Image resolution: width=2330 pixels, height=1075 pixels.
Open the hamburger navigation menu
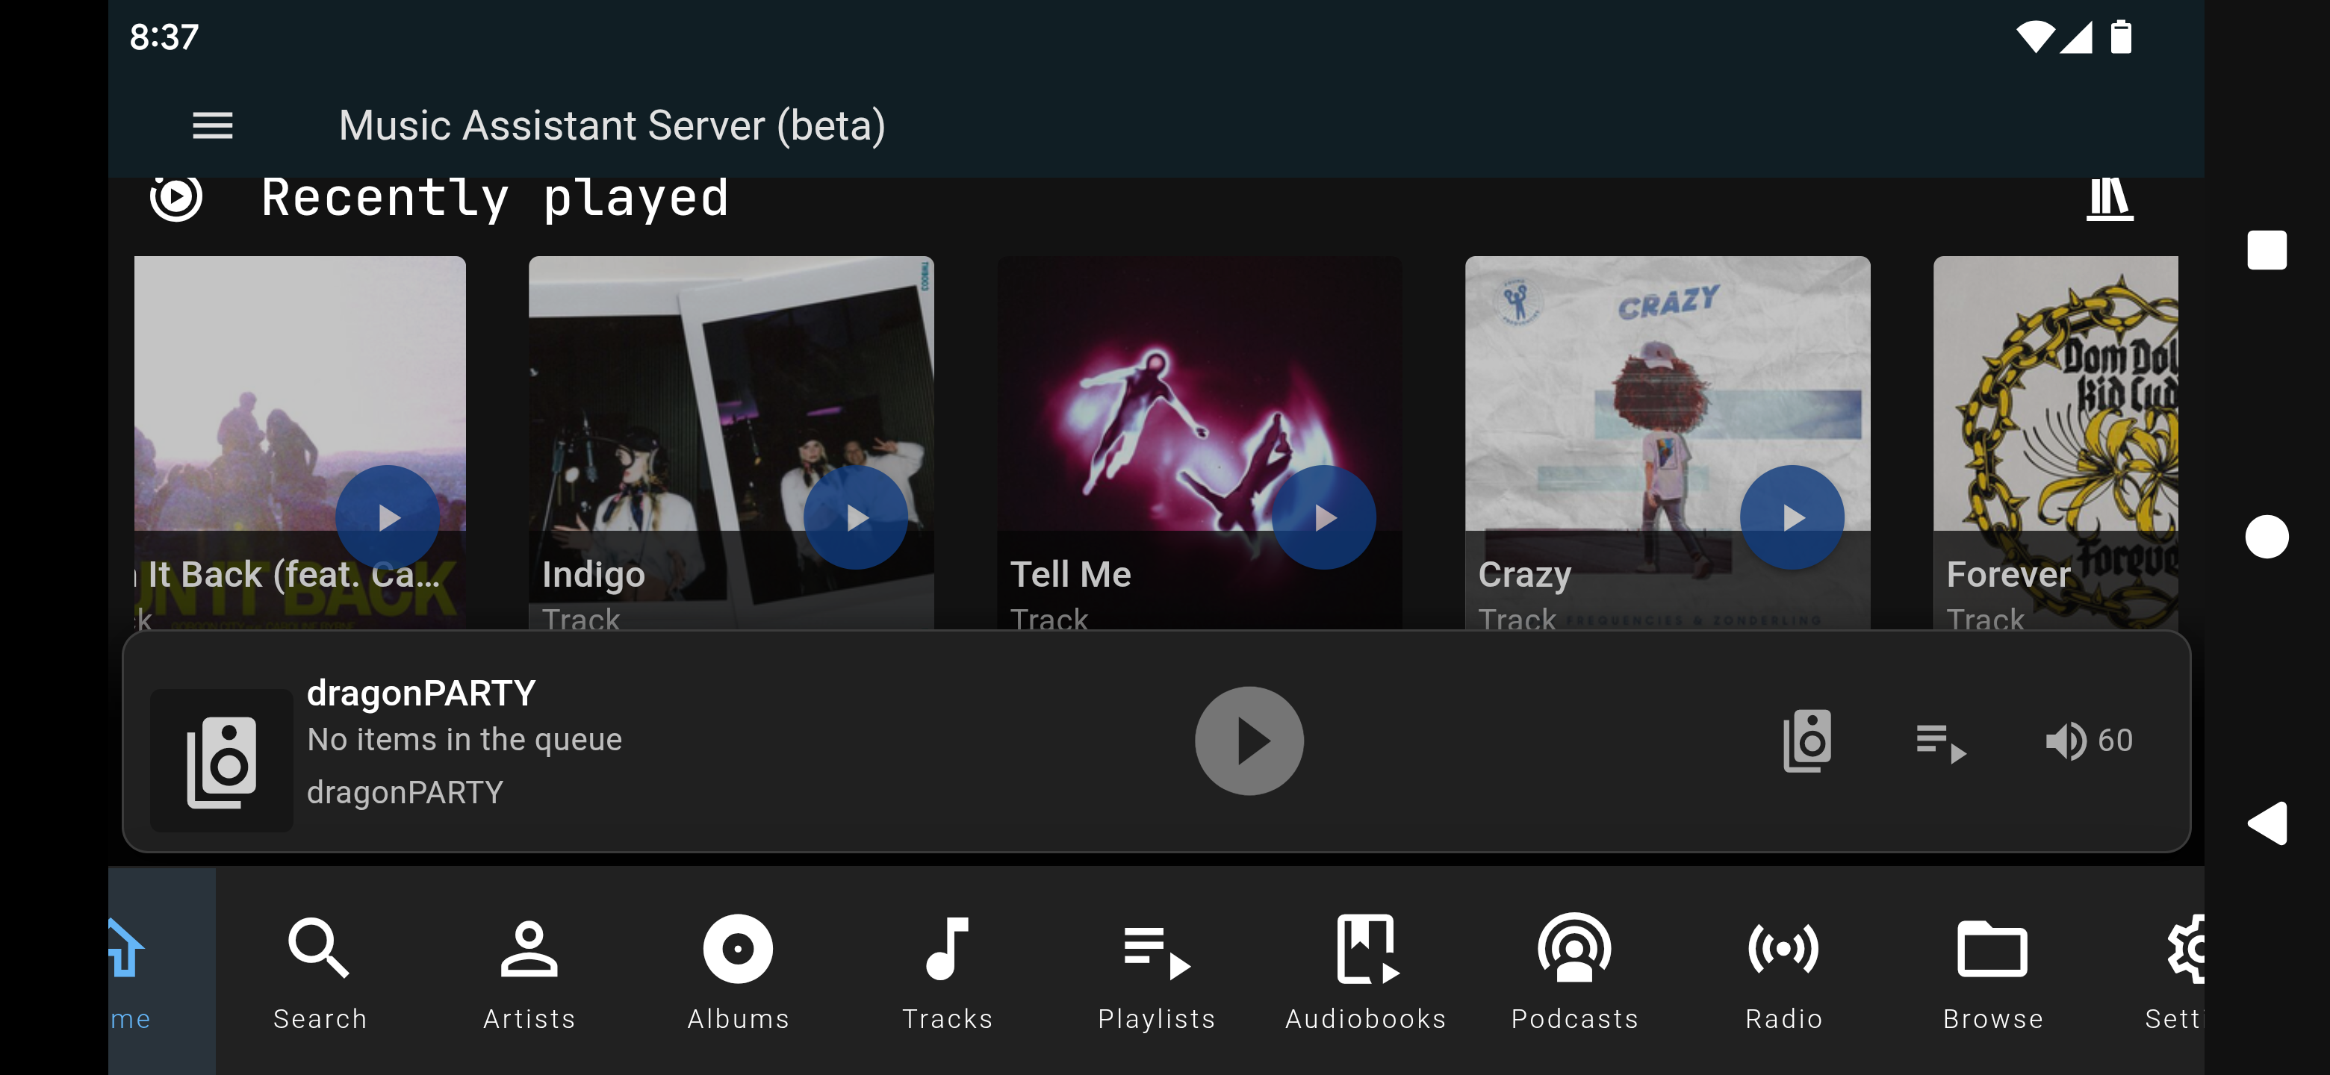tap(213, 125)
